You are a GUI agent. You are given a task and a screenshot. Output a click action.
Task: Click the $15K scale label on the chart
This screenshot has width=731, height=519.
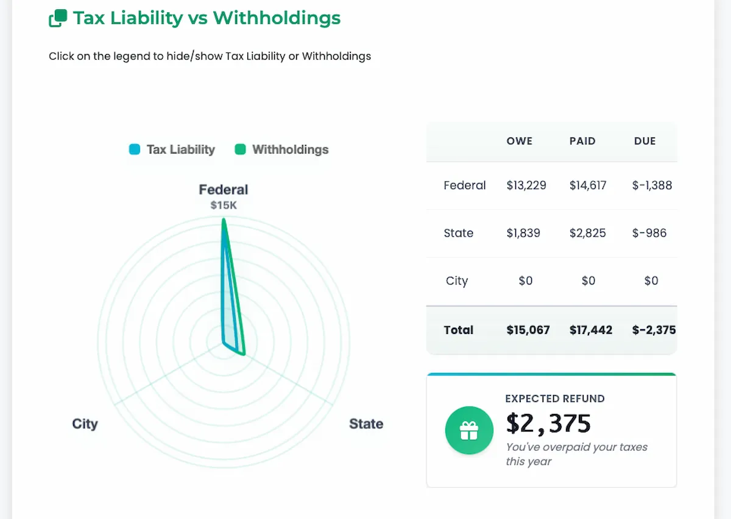tap(224, 206)
